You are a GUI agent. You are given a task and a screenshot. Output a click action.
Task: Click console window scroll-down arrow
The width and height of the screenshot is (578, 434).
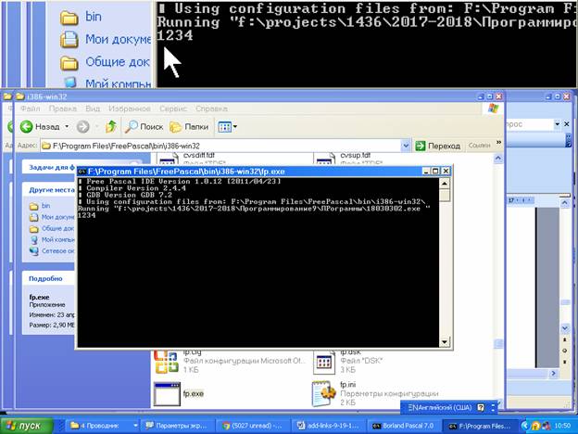(445, 342)
